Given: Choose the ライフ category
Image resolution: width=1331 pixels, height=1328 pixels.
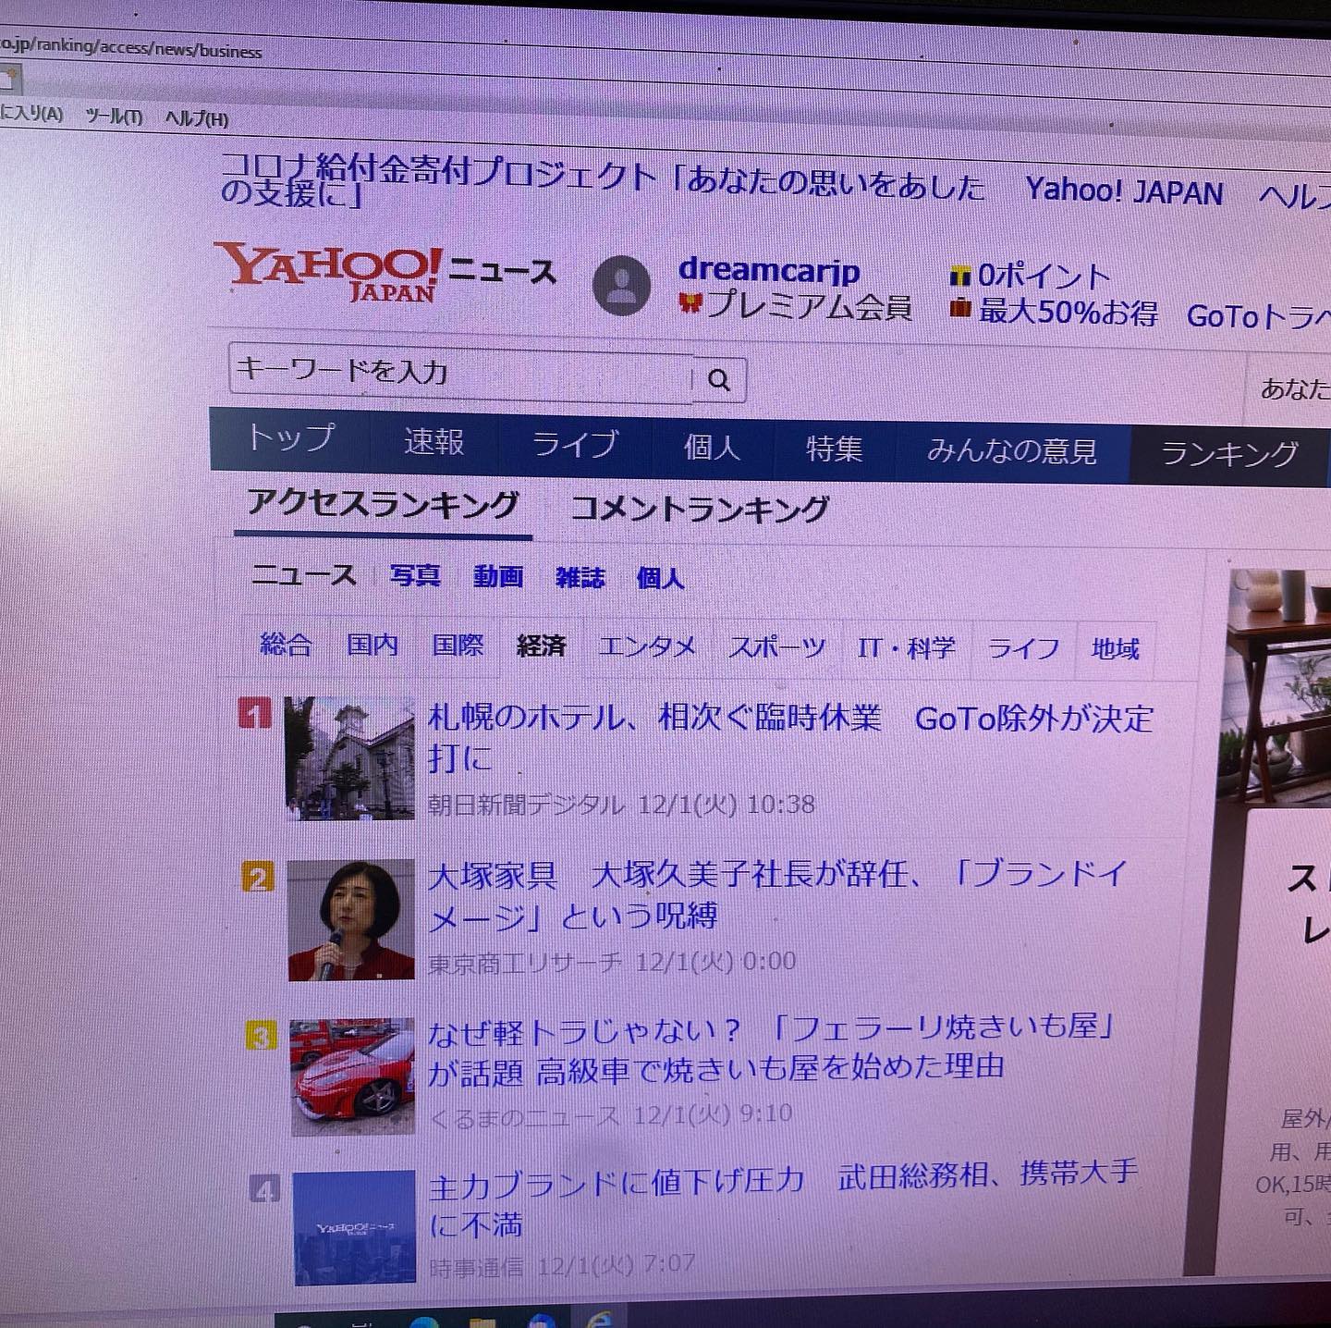Looking at the screenshot, I should [x=1023, y=650].
